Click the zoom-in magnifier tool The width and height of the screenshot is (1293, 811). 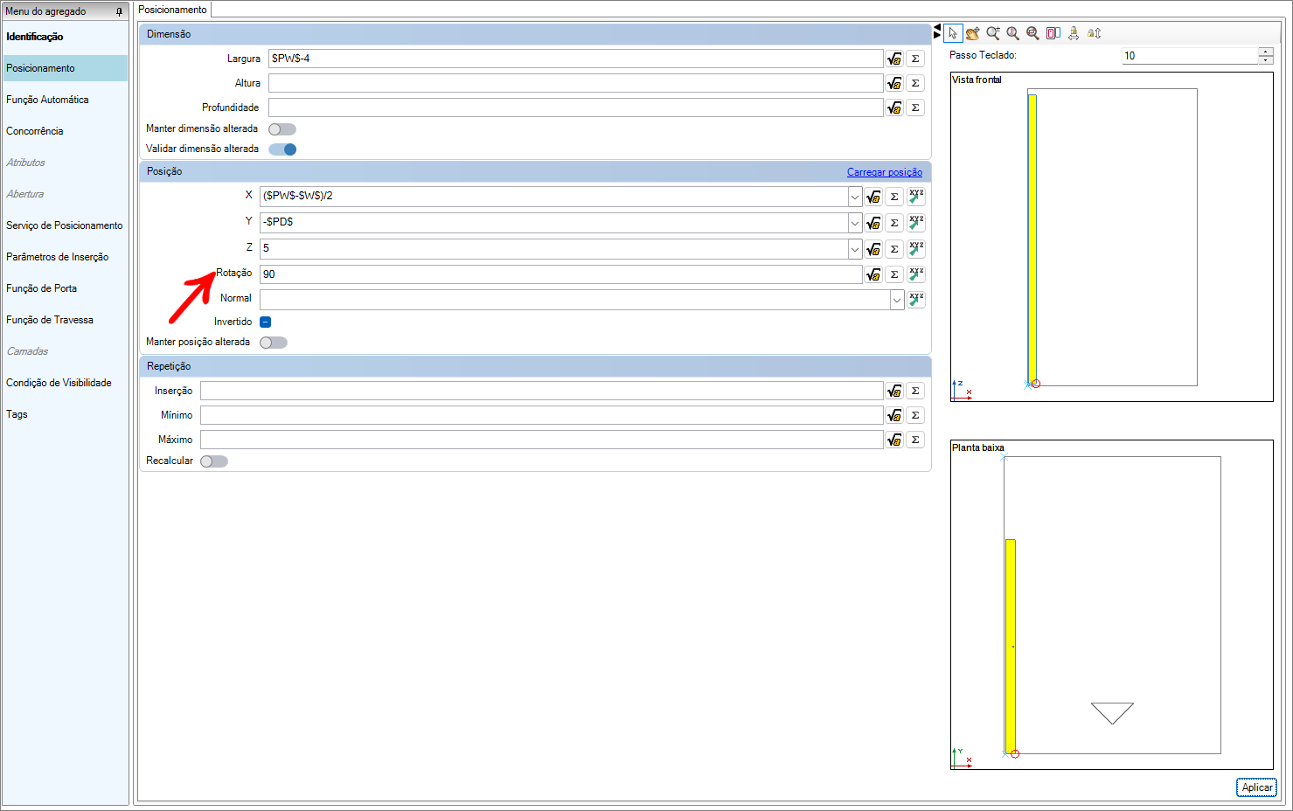tap(993, 33)
